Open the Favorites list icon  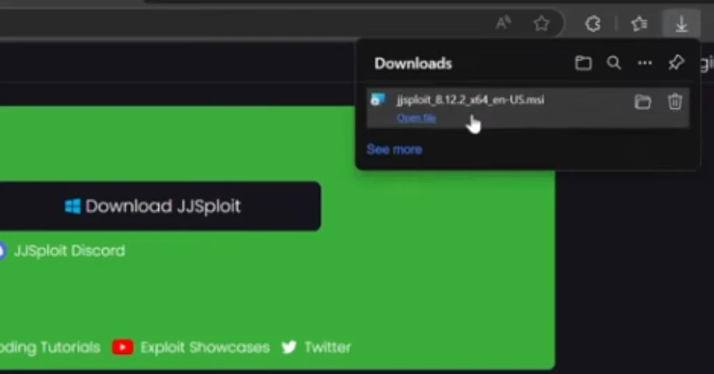click(639, 24)
